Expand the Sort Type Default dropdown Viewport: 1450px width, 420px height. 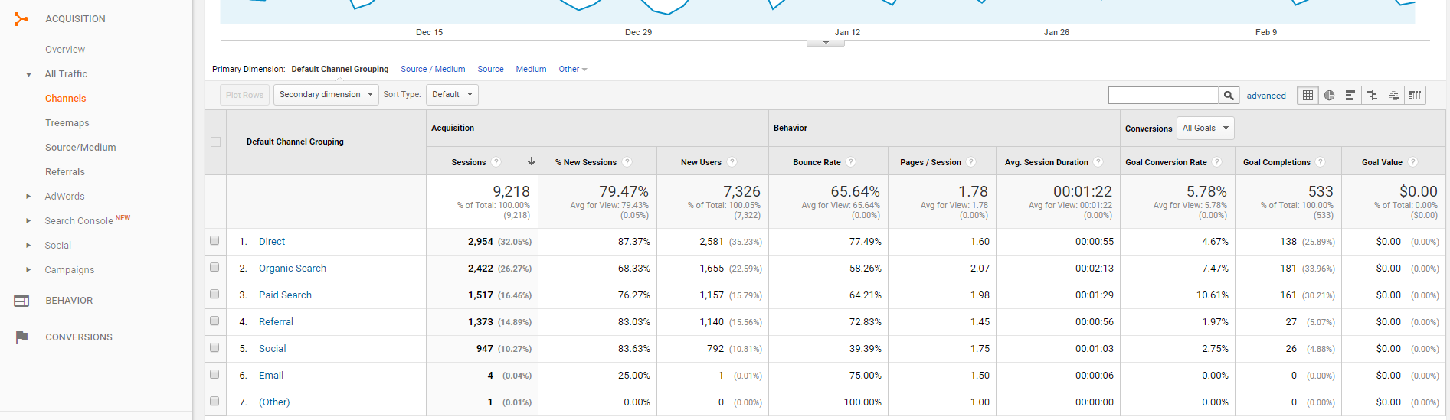pos(452,95)
